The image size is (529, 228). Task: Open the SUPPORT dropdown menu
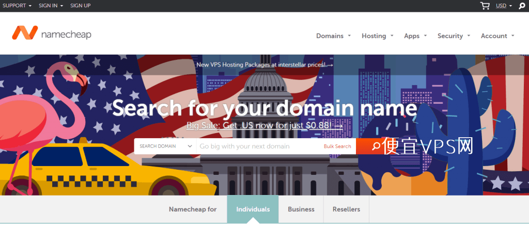click(17, 6)
